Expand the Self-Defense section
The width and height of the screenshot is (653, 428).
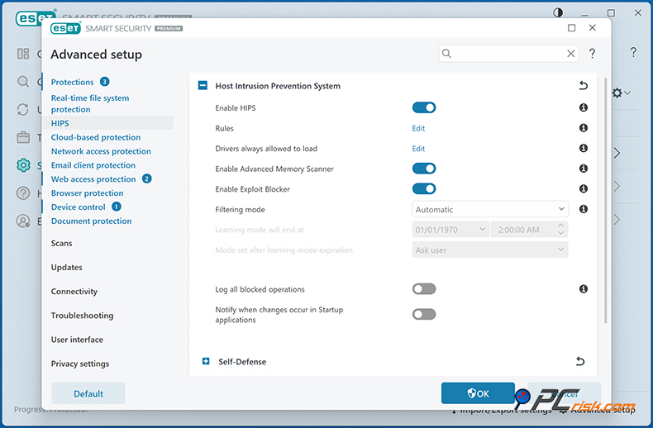pyautogui.click(x=206, y=361)
